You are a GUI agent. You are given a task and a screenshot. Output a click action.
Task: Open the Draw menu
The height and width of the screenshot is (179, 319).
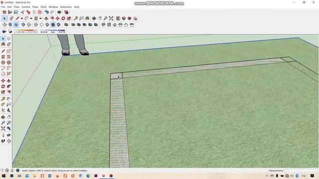click(35, 7)
